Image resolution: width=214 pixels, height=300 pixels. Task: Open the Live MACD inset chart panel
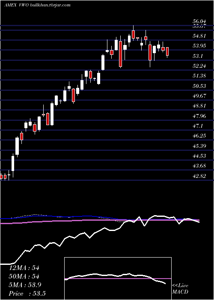point(118,279)
